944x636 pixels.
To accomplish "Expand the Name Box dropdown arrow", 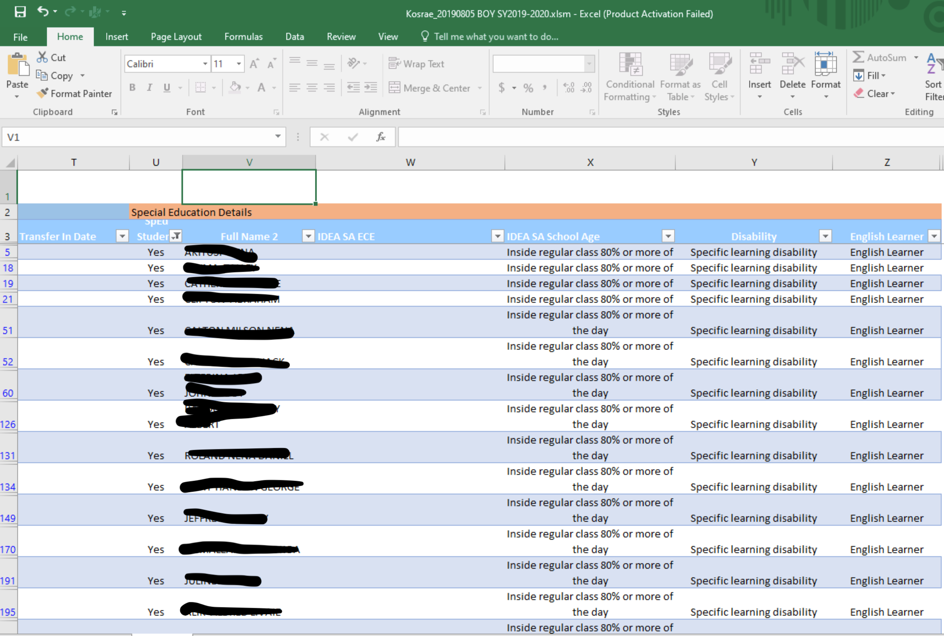I will click(x=278, y=137).
